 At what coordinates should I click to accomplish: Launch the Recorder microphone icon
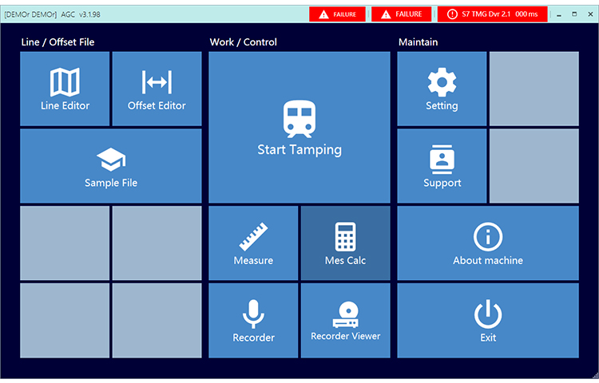coord(253,314)
